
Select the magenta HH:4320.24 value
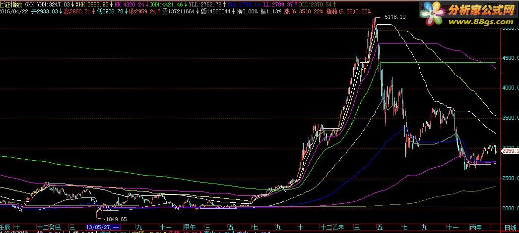[129, 5]
